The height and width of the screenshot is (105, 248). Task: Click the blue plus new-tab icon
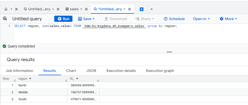coord(142,9)
